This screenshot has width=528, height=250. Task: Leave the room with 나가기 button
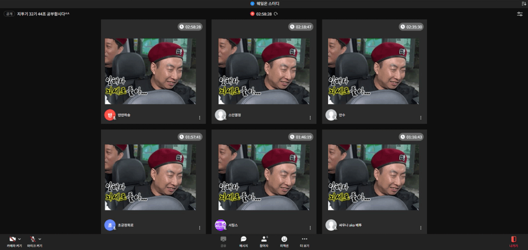click(x=514, y=241)
